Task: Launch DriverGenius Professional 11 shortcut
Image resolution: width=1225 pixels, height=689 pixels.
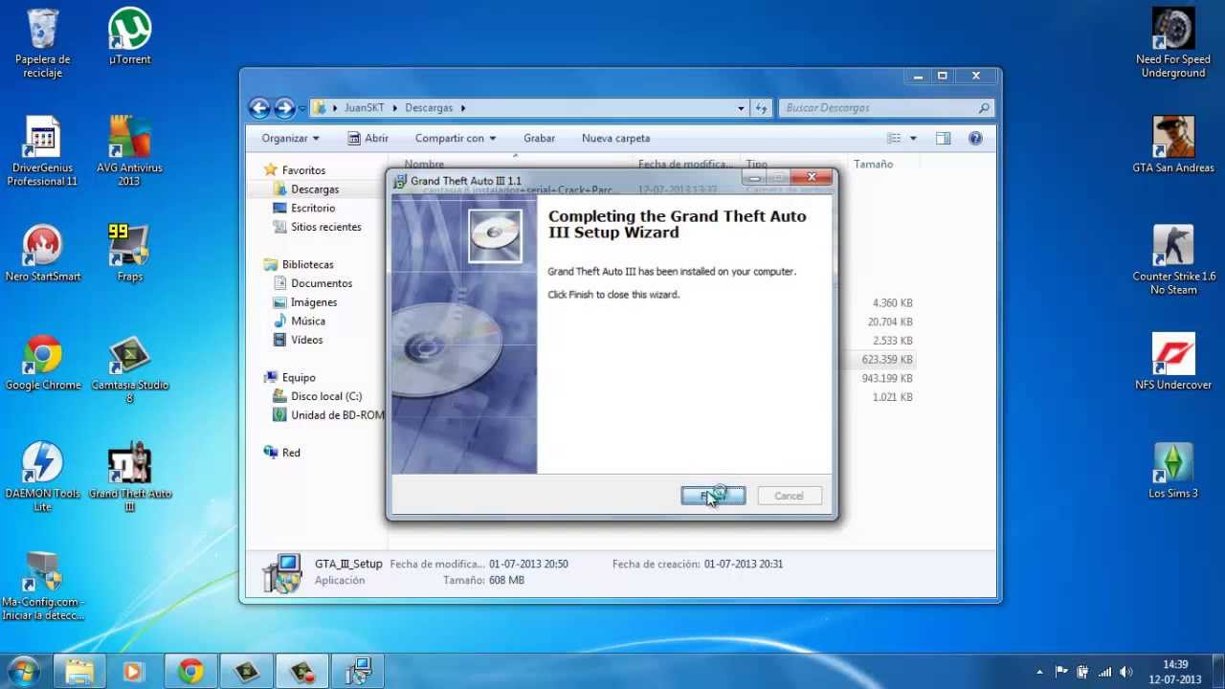Action: 43,151
